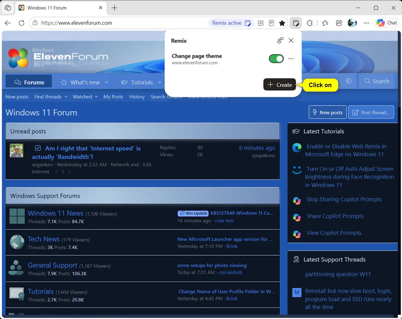The image size is (402, 319).
Task: Click the browser back arrow
Action: click(8, 23)
